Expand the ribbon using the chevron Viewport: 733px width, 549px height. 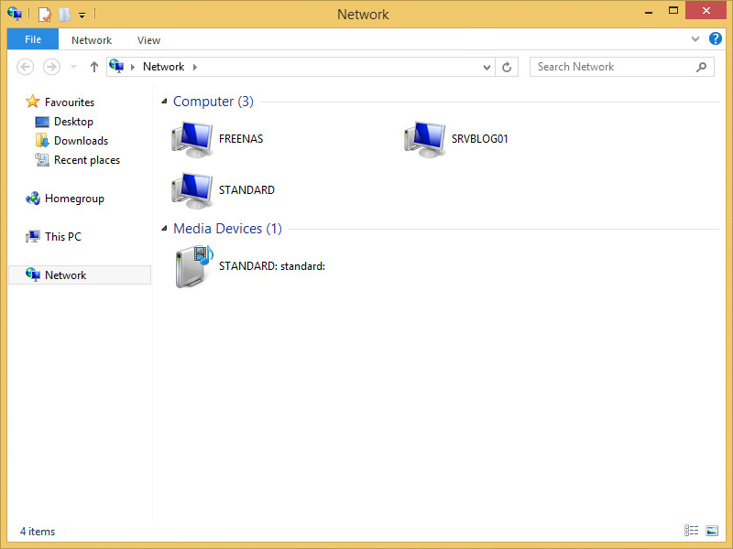click(x=695, y=39)
